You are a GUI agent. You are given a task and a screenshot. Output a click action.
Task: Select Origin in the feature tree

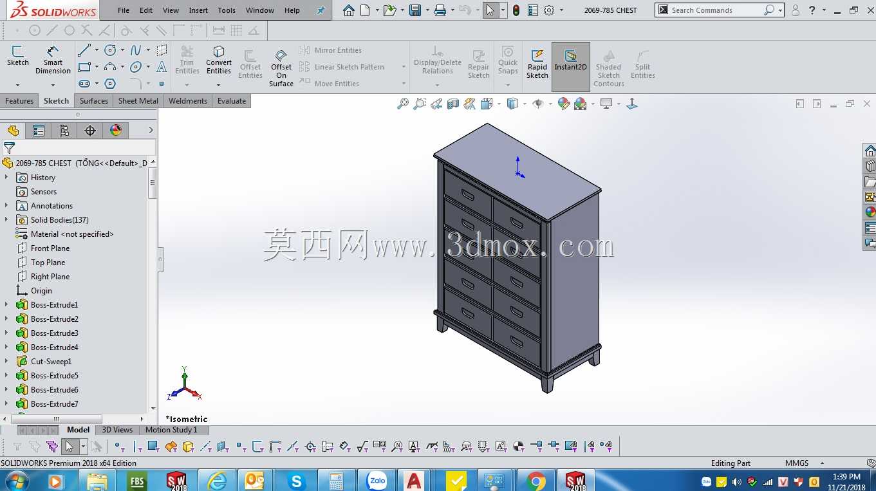[x=41, y=291]
